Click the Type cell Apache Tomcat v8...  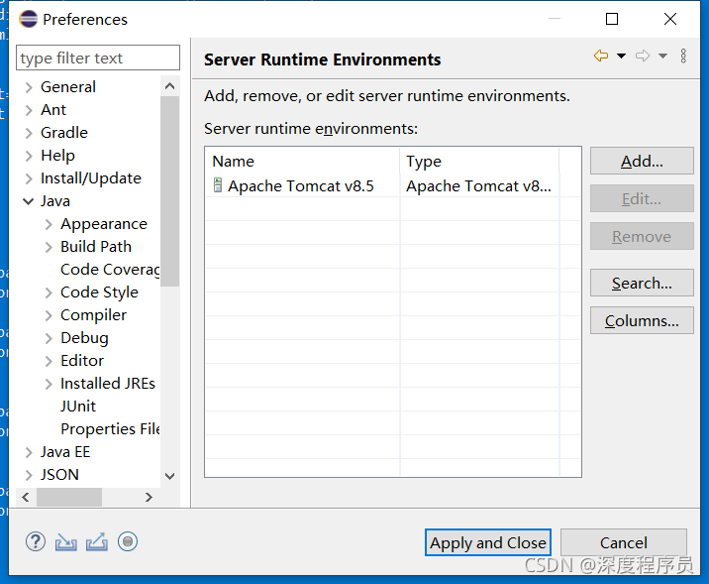click(478, 186)
